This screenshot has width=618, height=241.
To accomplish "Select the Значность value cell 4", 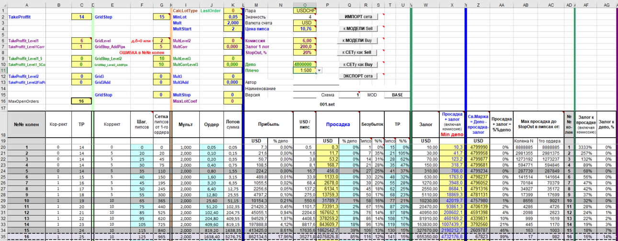I will tap(305, 17).
